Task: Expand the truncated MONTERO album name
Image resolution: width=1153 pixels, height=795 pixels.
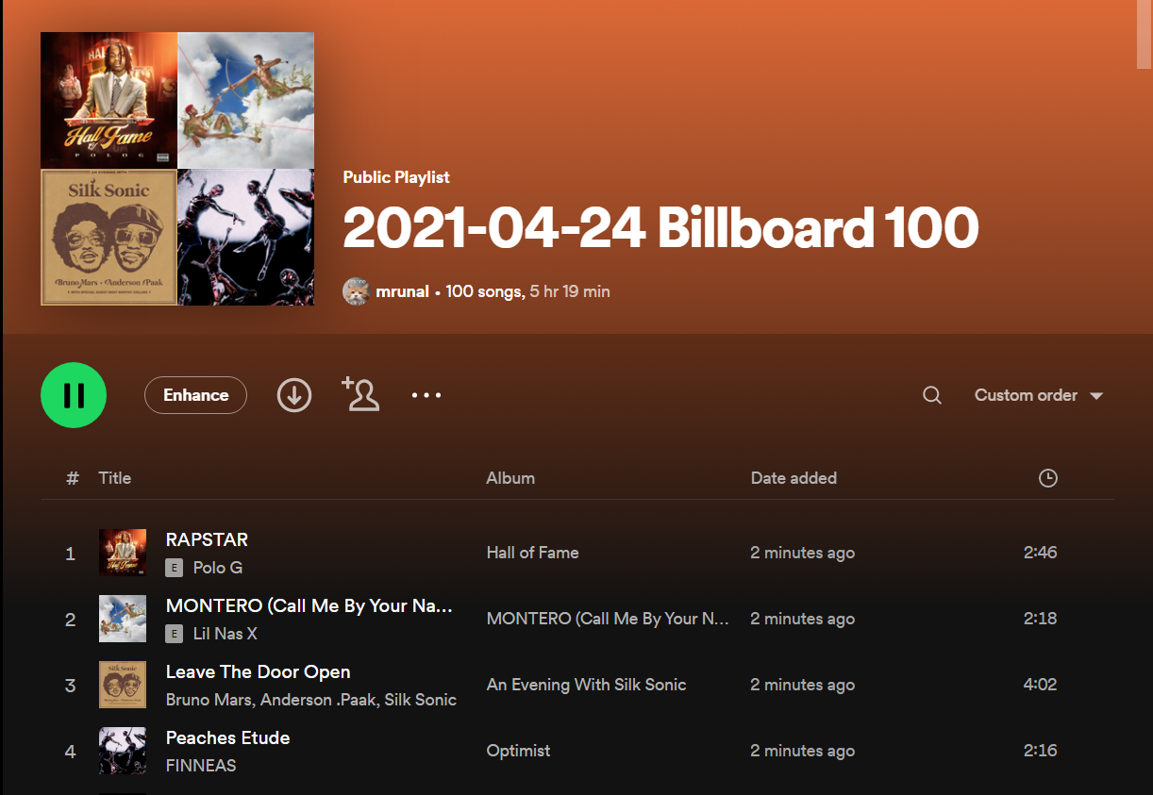Action: click(x=607, y=619)
